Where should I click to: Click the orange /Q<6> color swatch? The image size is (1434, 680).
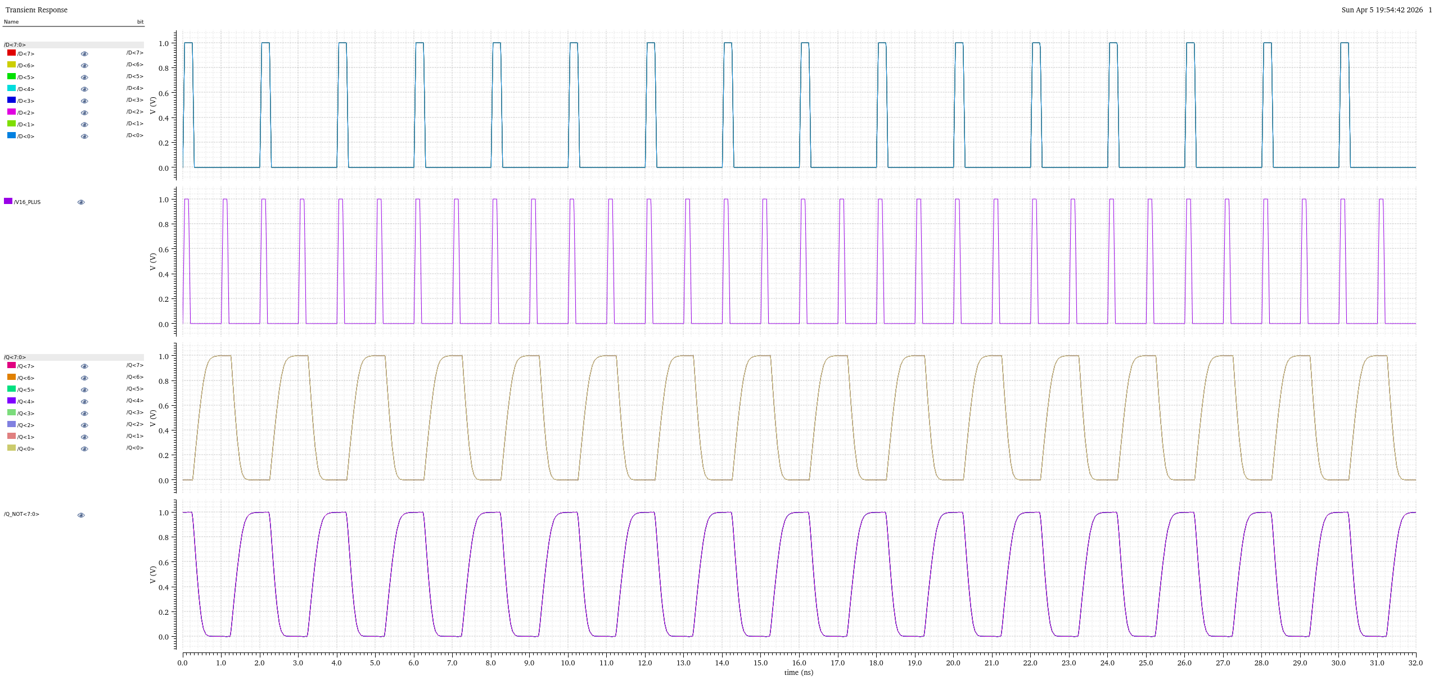pos(11,377)
